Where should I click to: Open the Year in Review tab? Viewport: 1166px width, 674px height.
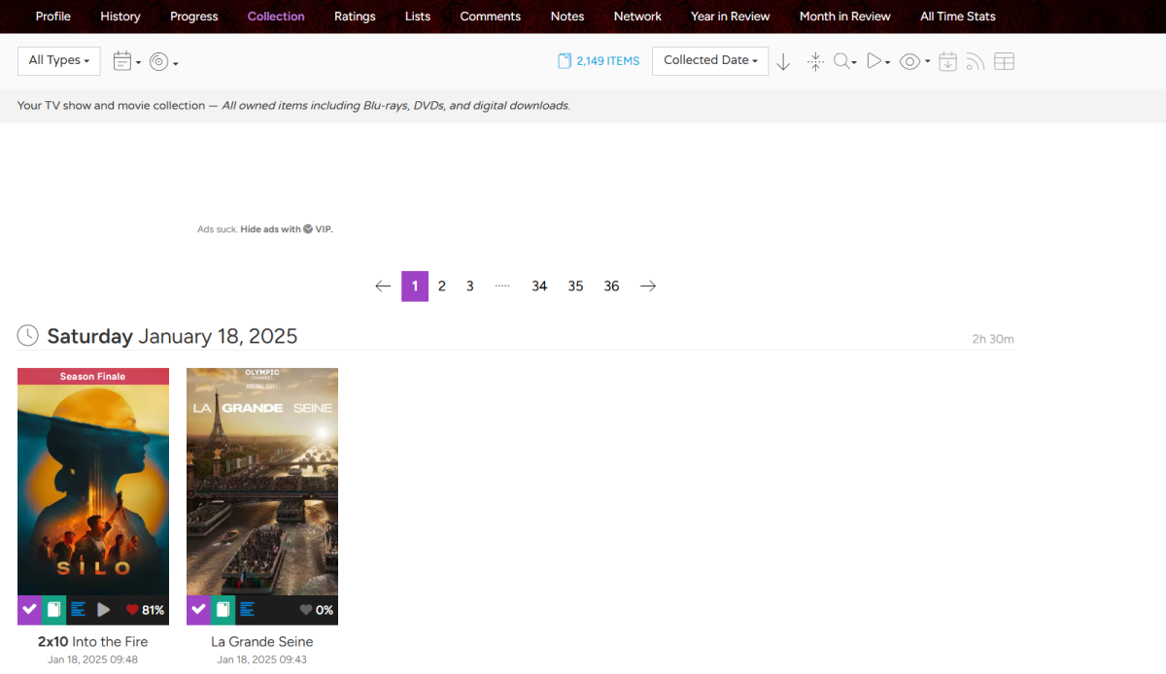730,17
